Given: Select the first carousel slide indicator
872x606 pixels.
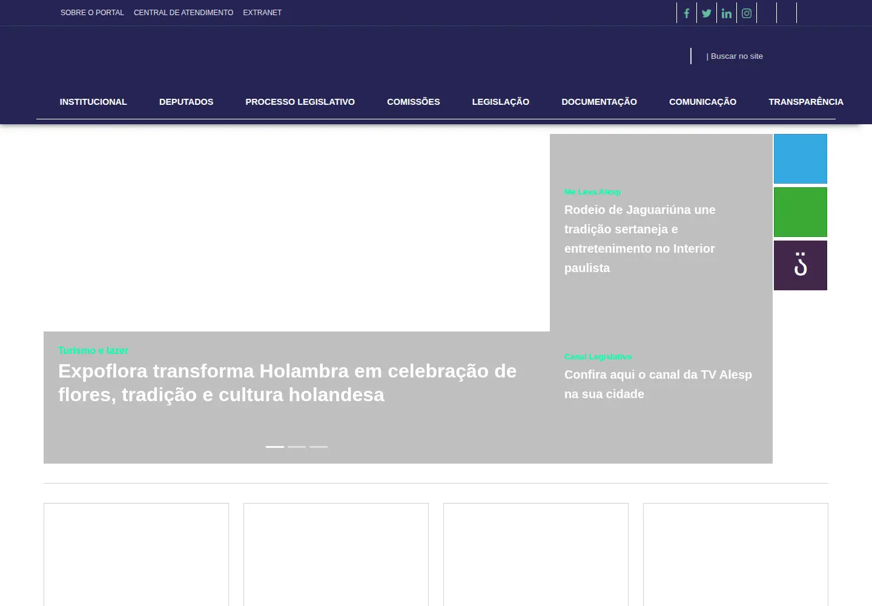Looking at the screenshot, I should (275, 447).
